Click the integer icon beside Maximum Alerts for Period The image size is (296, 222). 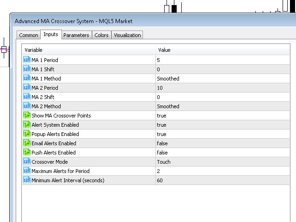pyautogui.click(x=27, y=171)
